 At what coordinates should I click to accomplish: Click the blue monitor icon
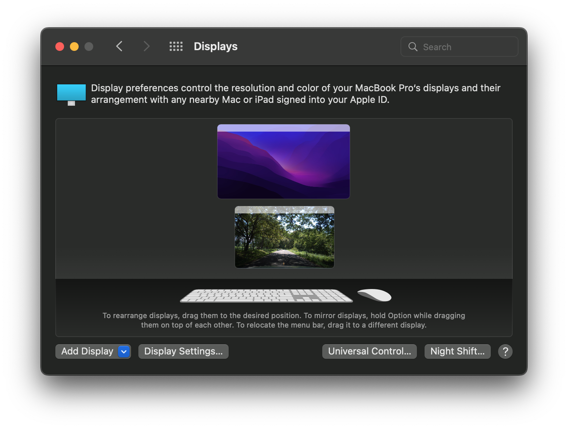point(71,94)
